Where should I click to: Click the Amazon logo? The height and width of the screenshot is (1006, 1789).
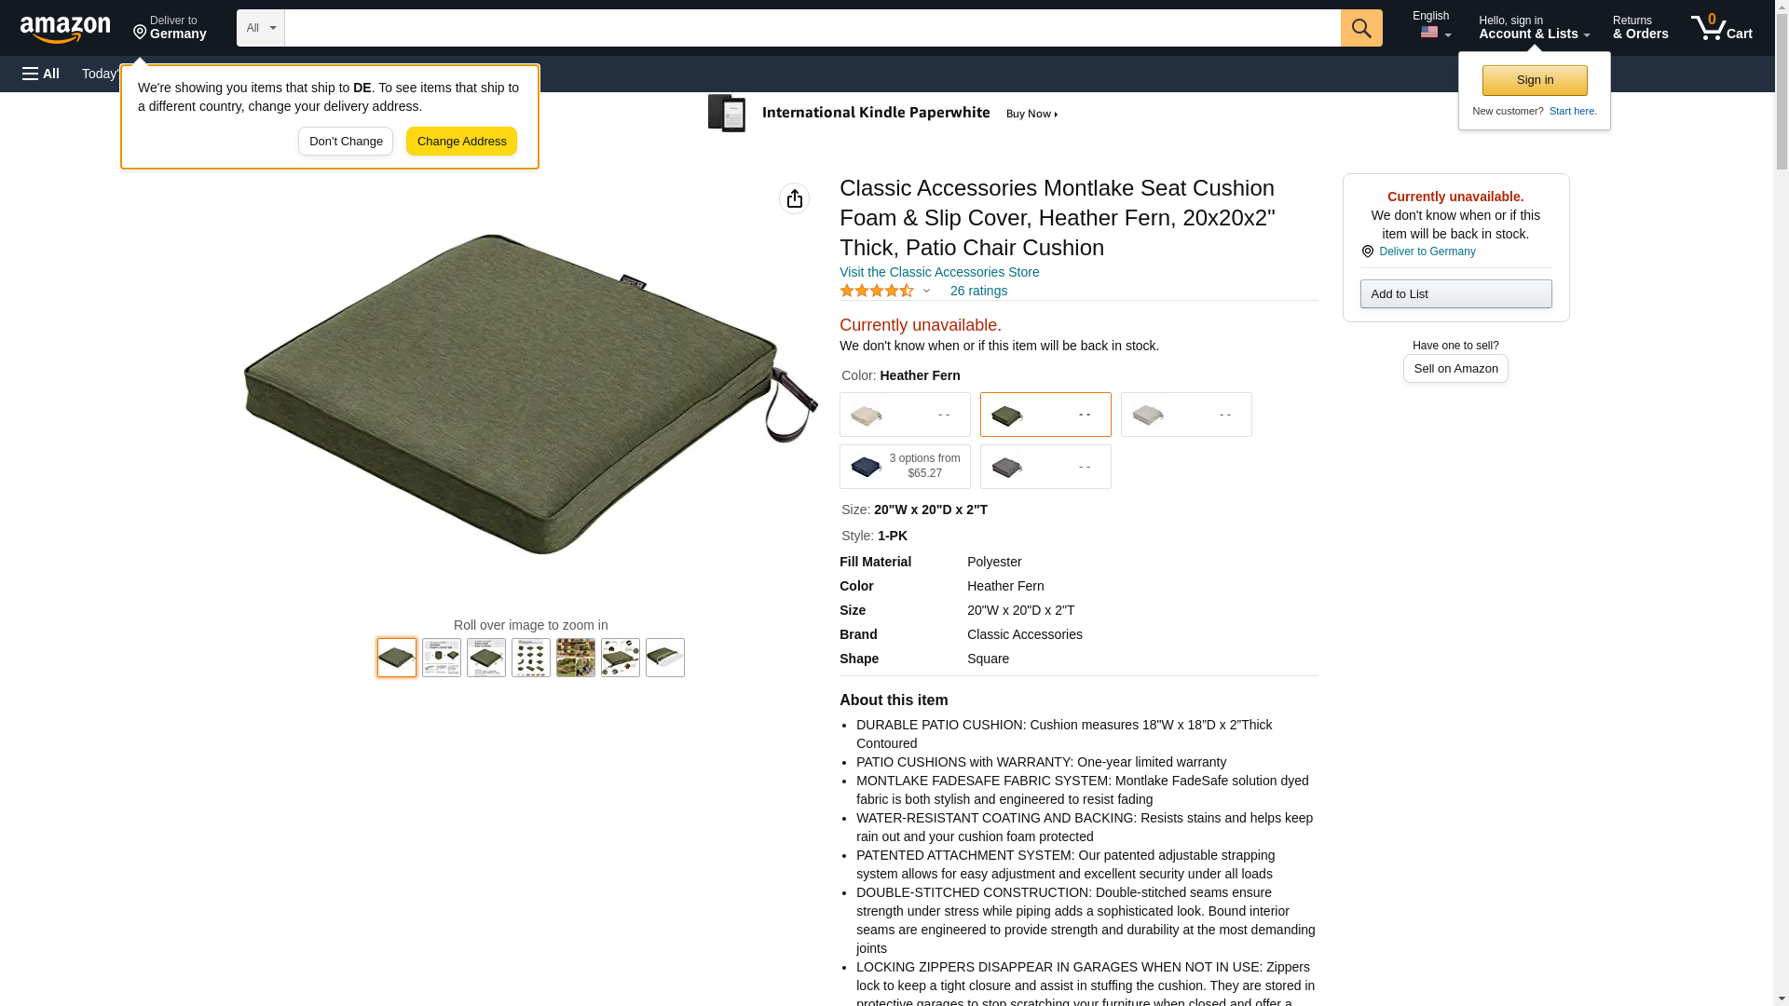(x=65, y=29)
